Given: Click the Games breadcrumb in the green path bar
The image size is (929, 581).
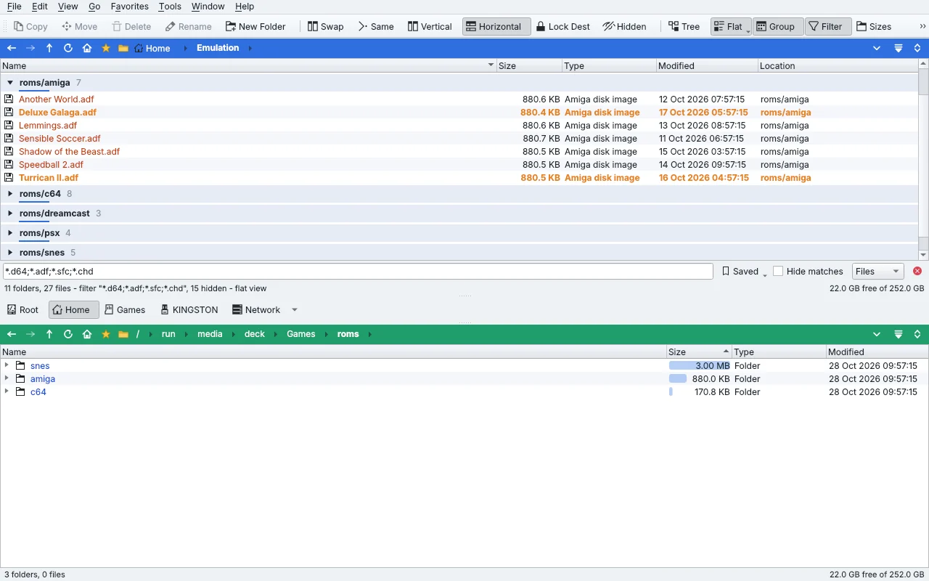Looking at the screenshot, I should (x=301, y=334).
